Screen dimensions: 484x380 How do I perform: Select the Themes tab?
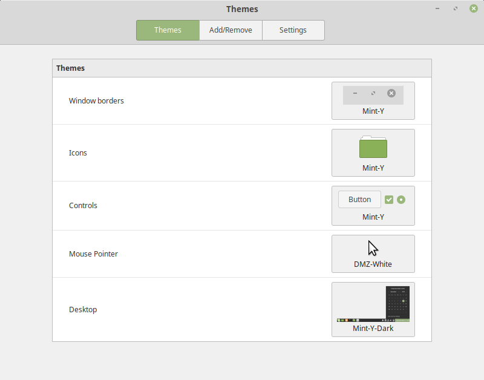[x=168, y=30]
